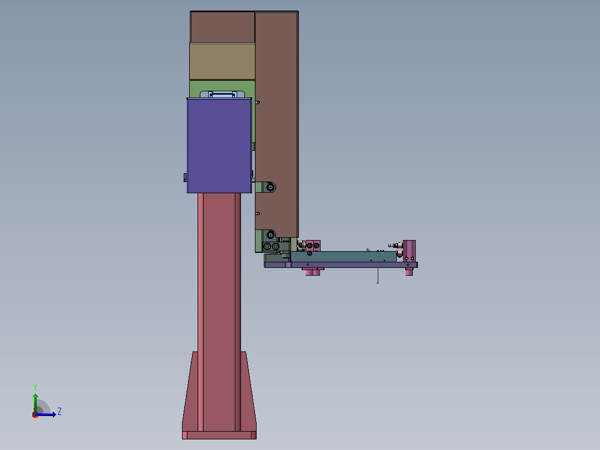Click the tan block near the top

pos(222,61)
